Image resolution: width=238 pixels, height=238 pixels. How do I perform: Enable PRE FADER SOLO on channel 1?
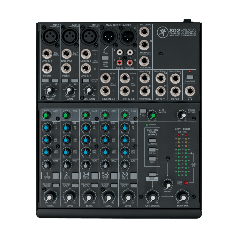(x=56, y=185)
